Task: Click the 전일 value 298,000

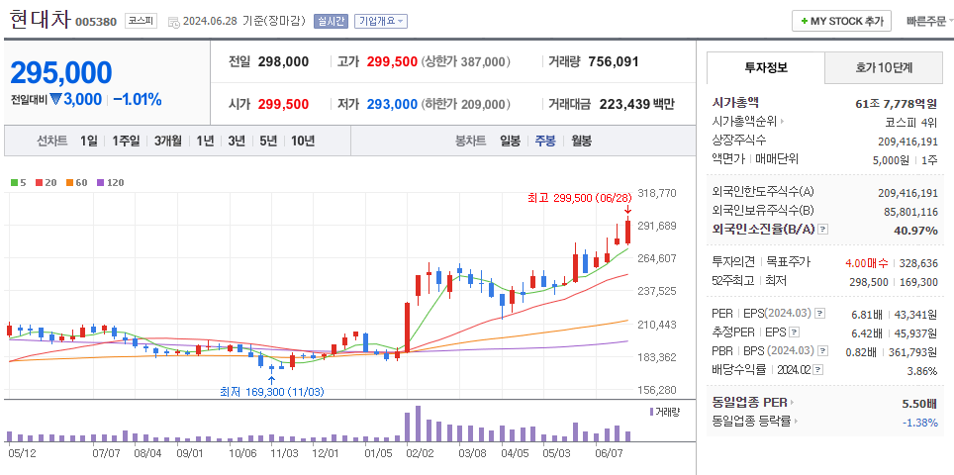Action: [x=283, y=61]
